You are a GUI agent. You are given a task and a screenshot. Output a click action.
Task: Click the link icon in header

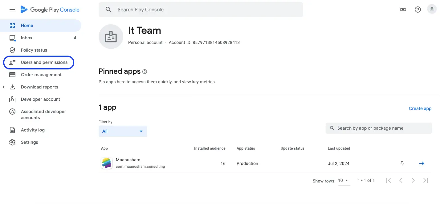403,10
